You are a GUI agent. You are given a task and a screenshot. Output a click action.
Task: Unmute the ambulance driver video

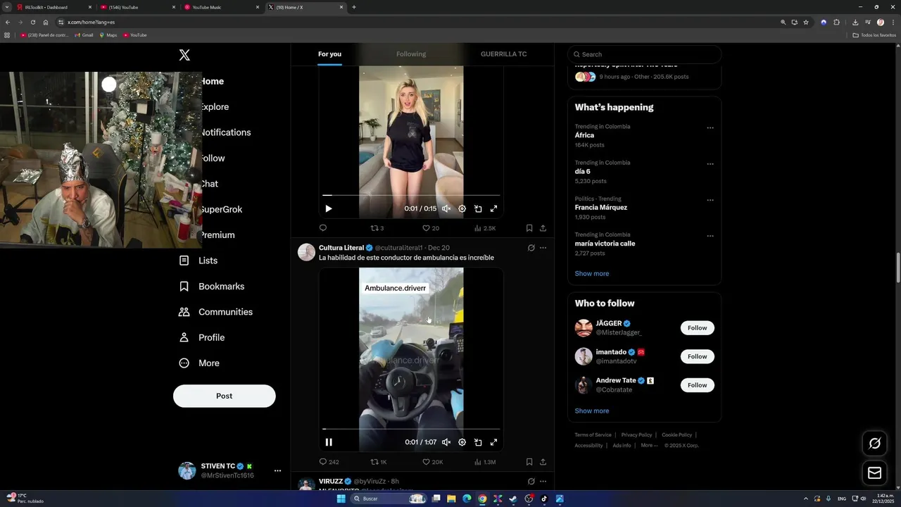446,442
